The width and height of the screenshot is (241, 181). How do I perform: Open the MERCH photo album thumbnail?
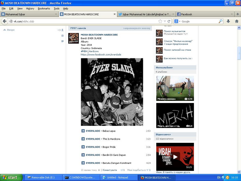(x=175, y=115)
